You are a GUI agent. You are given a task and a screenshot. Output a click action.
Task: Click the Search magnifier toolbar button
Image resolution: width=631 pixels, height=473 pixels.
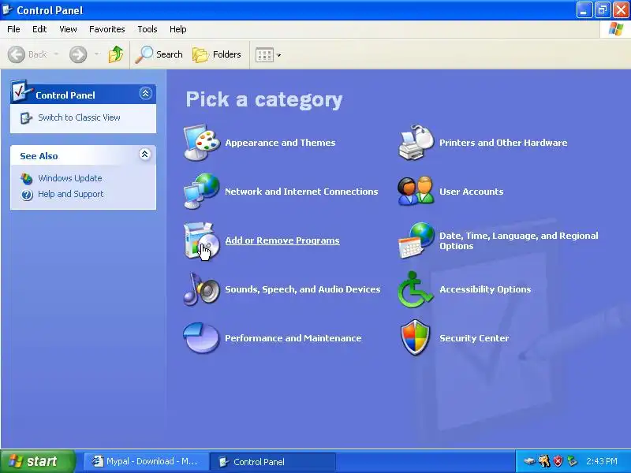[159, 54]
